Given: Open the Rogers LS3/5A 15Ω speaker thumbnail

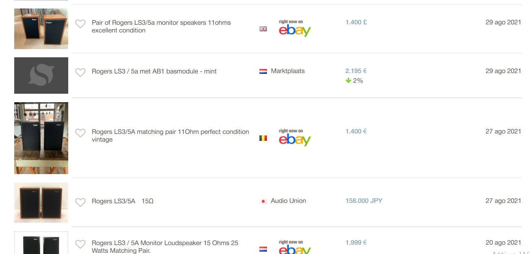Looking at the screenshot, I should (41, 202).
